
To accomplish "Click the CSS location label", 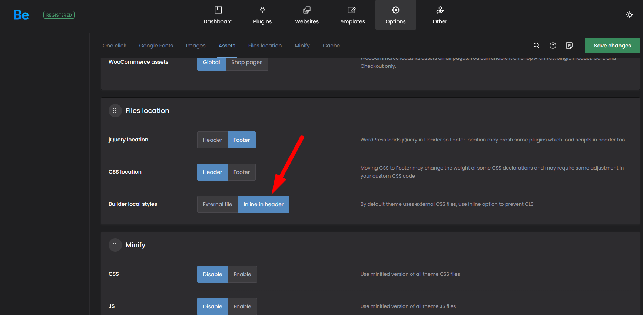I will [x=125, y=172].
